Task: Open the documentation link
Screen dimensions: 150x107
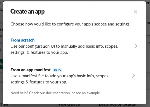Action: [58, 93]
